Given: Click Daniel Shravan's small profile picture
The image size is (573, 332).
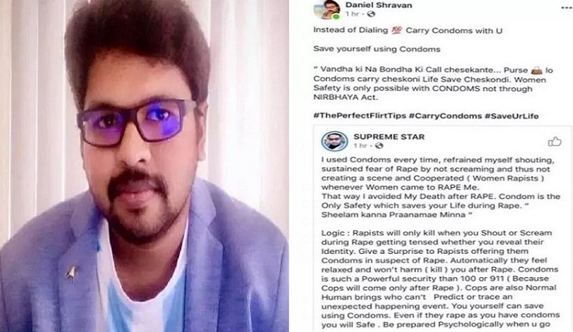Looking at the screenshot, I should click(x=327, y=9).
